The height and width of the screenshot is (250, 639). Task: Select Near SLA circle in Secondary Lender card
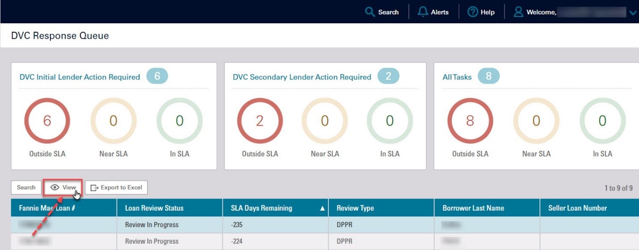tap(325, 121)
